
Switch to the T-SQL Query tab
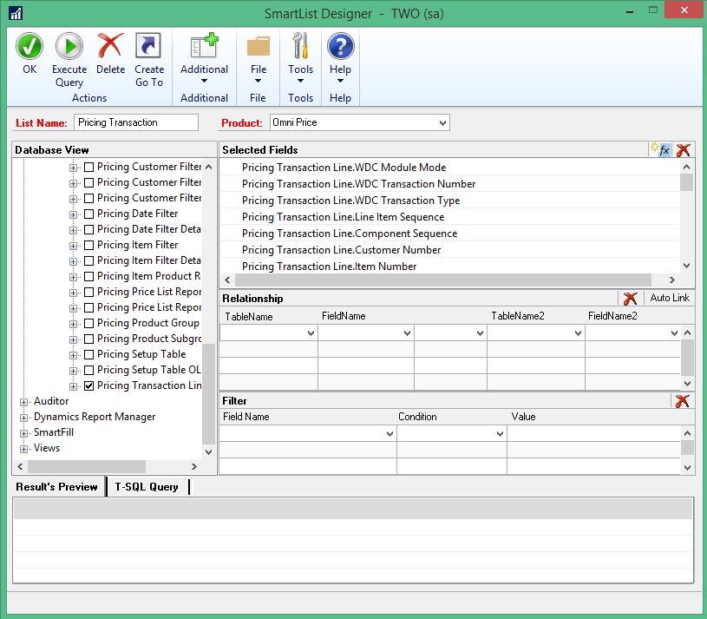pos(147,487)
